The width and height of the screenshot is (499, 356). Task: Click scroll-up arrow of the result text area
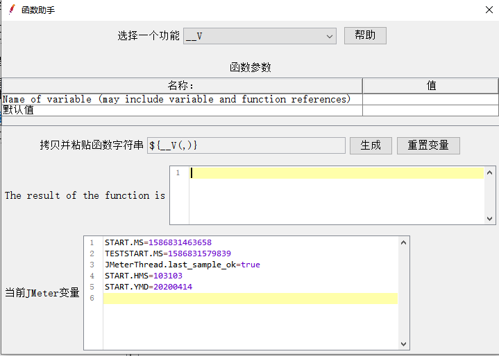tap(491, 172)
